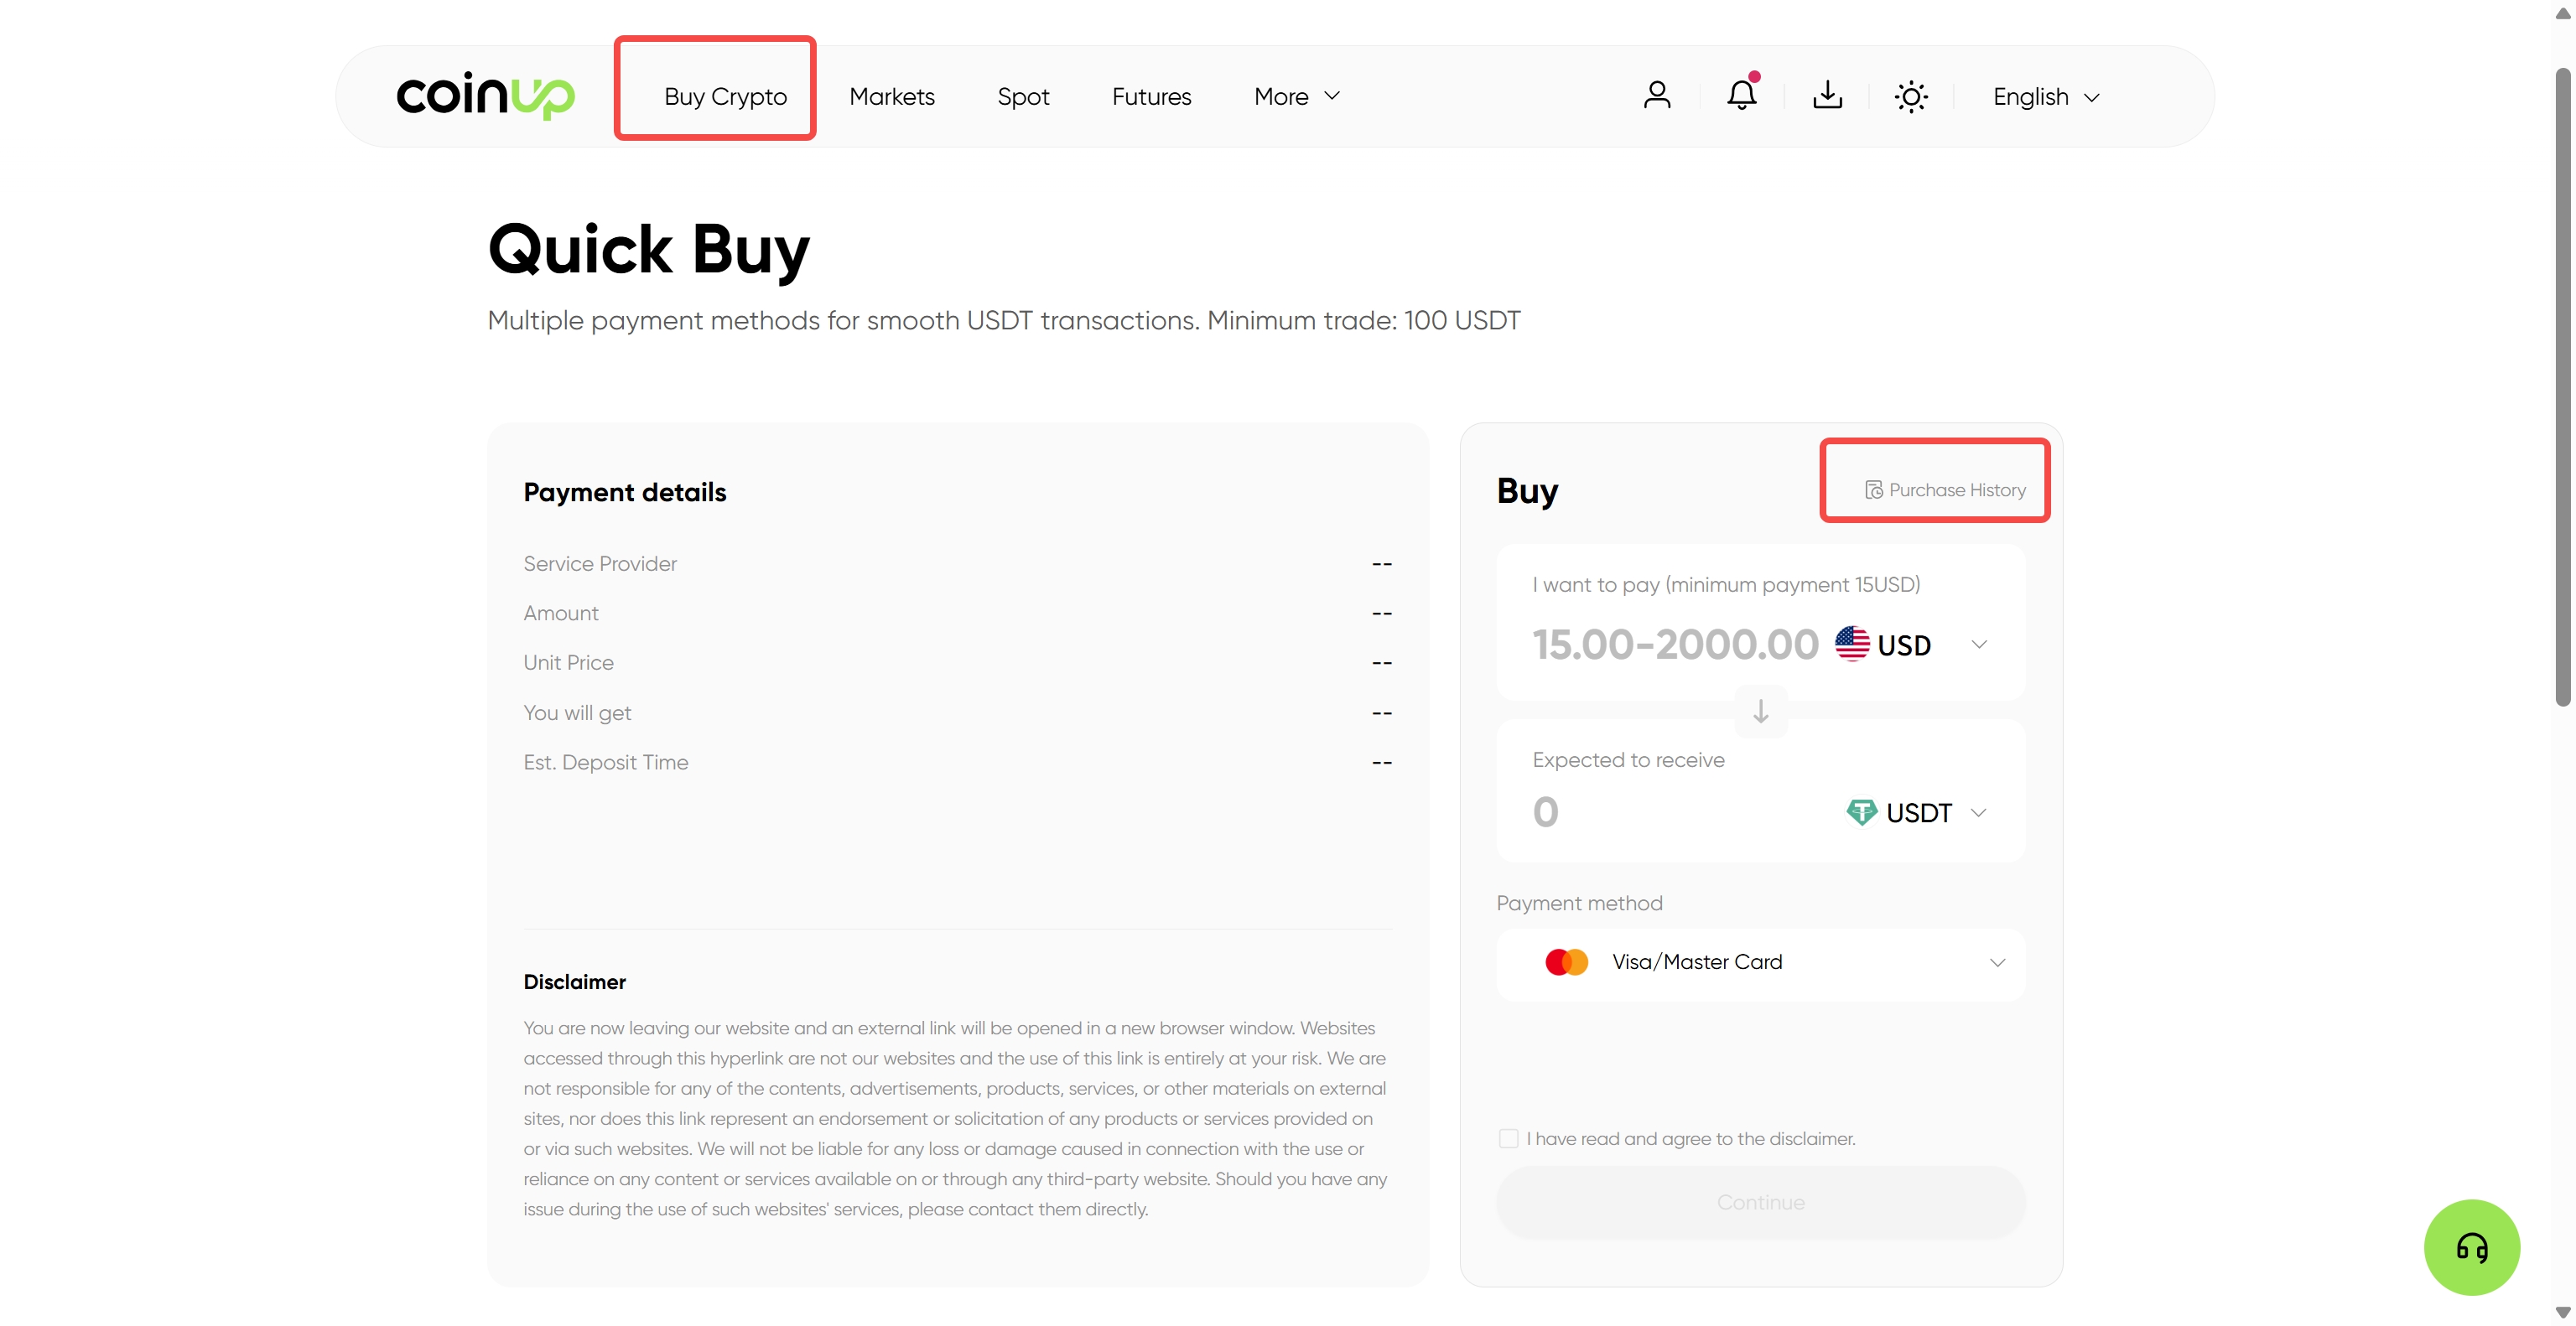Click the page vertical scrollbar thumb

(x=2563, y=386)
